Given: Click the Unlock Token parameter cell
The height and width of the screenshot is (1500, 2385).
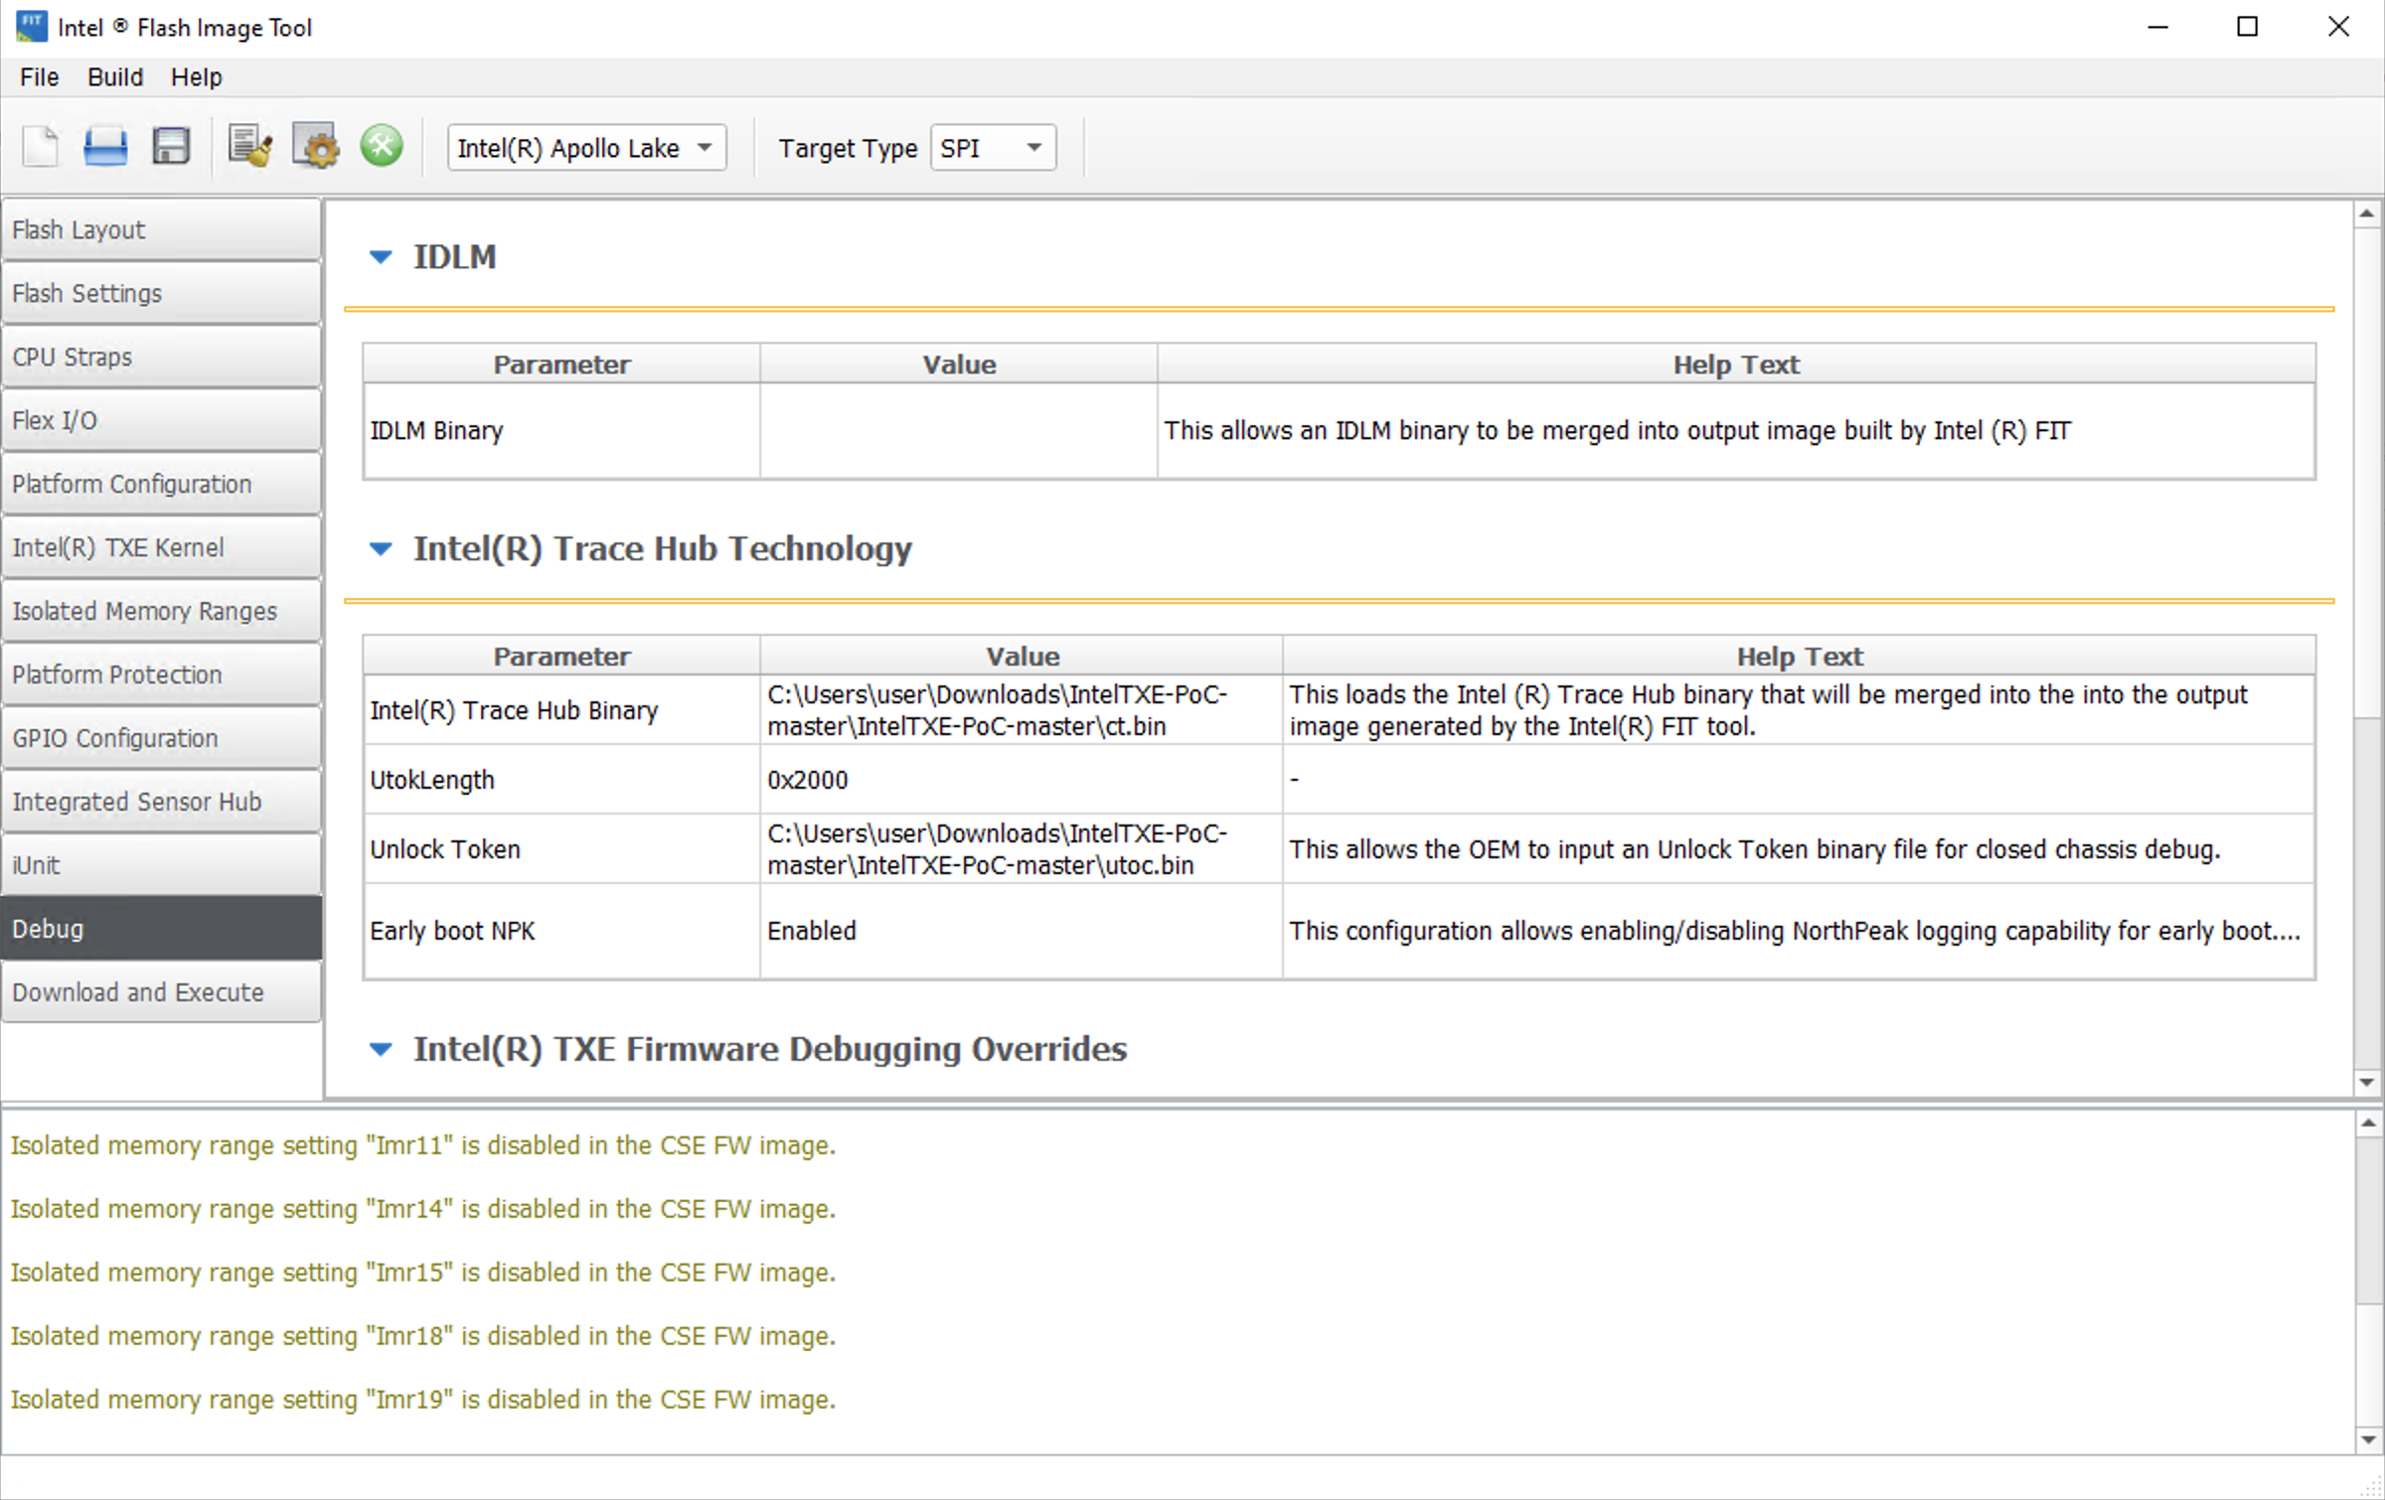Looking at the screenshot, I should tap(561, 849).
